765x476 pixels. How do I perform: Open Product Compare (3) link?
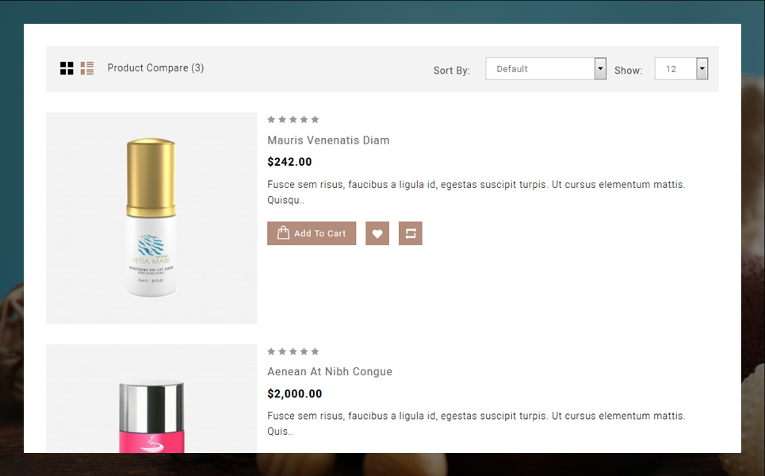click(155, 68)
